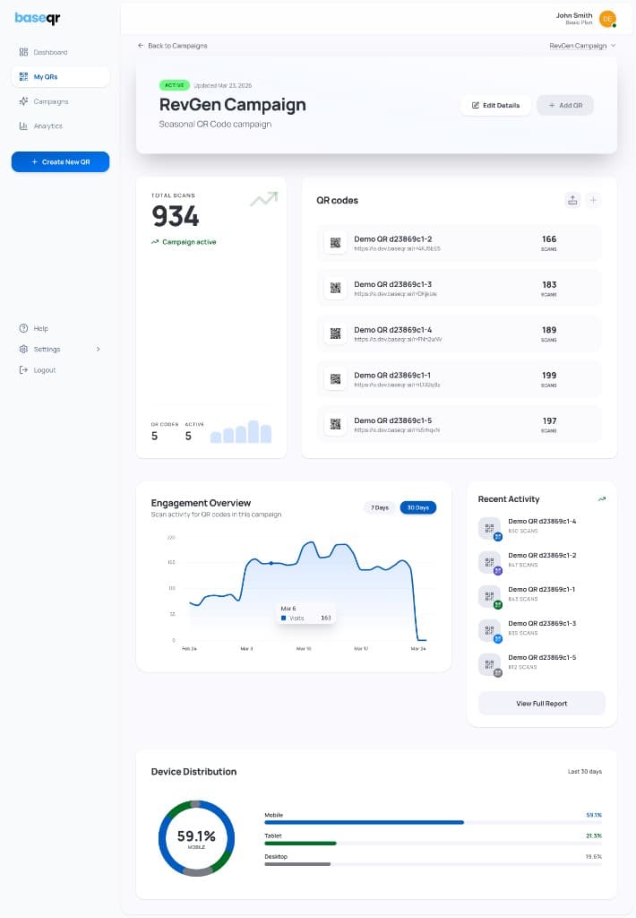636x918 pixels.
Task: Click the plus icon in QR codes panel
Action: (593, 200)
